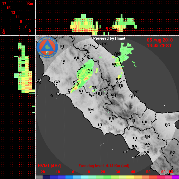Click the FI city marker
Screen dimensions: 179x179
pos(62,49)
